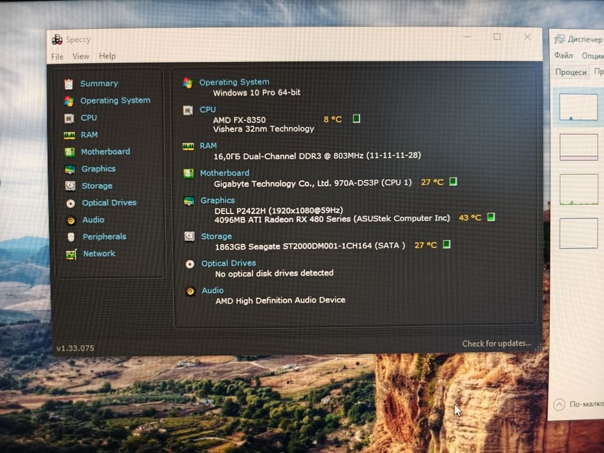Click the RAM stick icon in sidebar
This screenshot has width=604, height=453.
69,135
